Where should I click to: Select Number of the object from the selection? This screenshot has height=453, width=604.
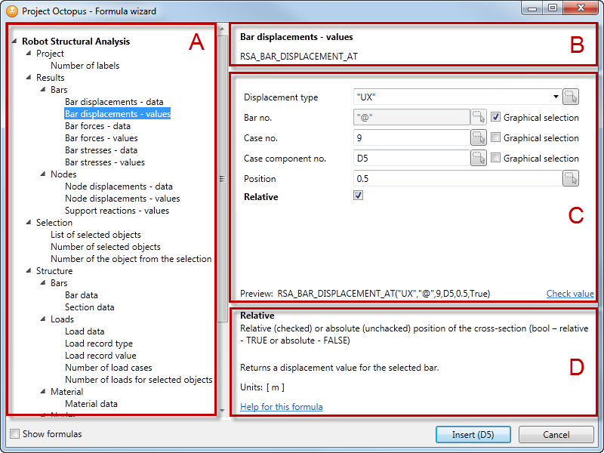pos(131,259)
